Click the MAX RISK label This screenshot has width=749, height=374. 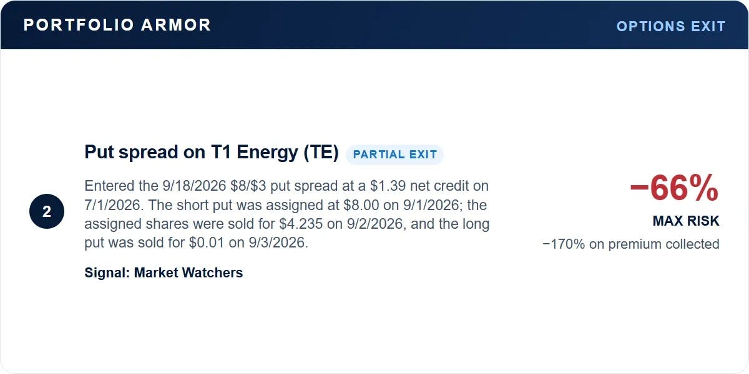click(x=686, y=221)
